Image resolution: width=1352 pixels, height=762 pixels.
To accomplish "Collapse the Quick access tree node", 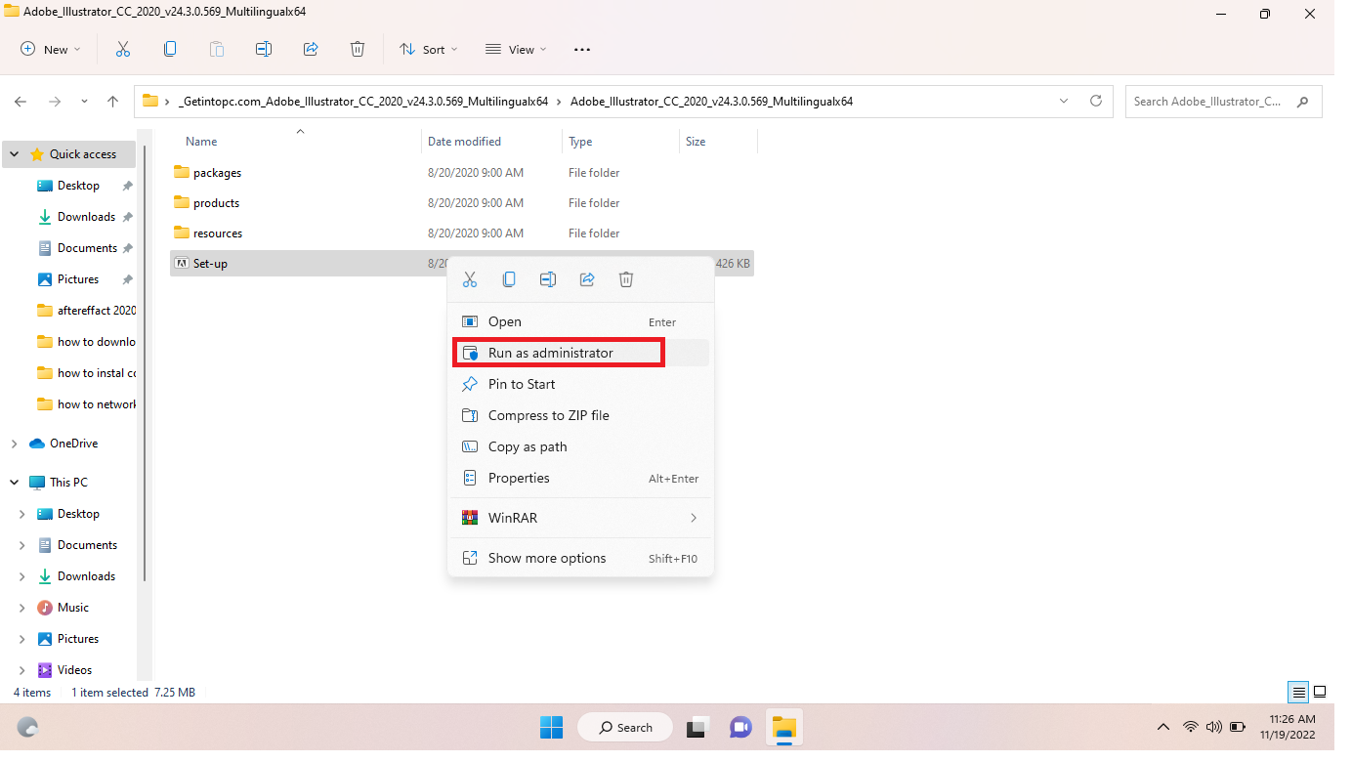I will point(14,154).
